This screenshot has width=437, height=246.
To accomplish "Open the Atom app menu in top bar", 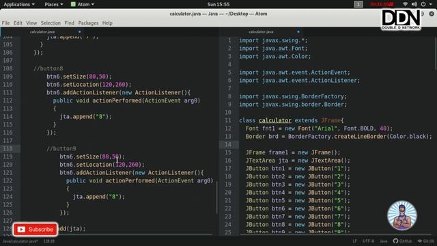I will (83, 4).
